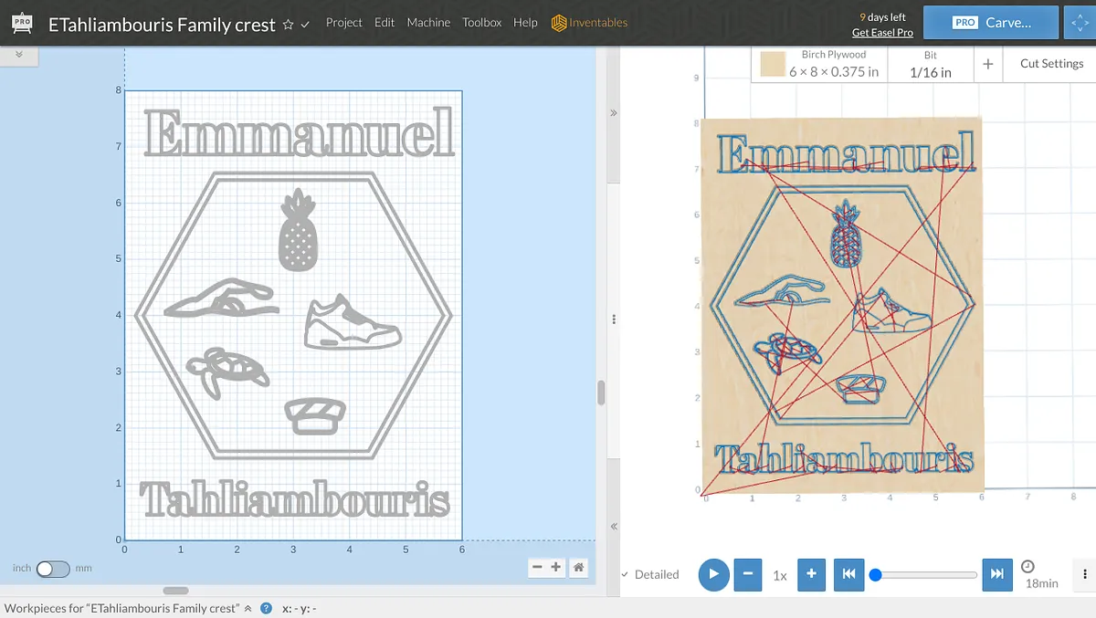
Task: Expand the Workpieces panel
Action: click(248, 608)
